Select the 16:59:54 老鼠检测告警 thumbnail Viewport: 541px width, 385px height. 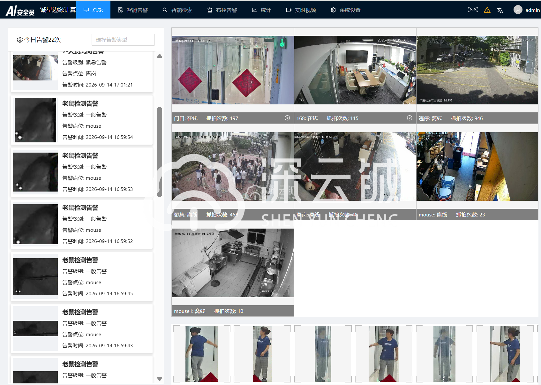(x=35, y=120)
